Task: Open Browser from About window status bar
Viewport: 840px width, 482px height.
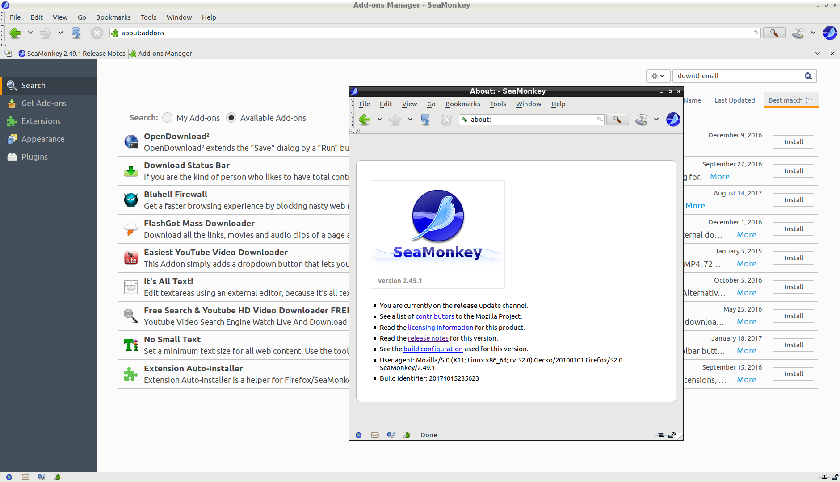Action: (x=358, y=435)
